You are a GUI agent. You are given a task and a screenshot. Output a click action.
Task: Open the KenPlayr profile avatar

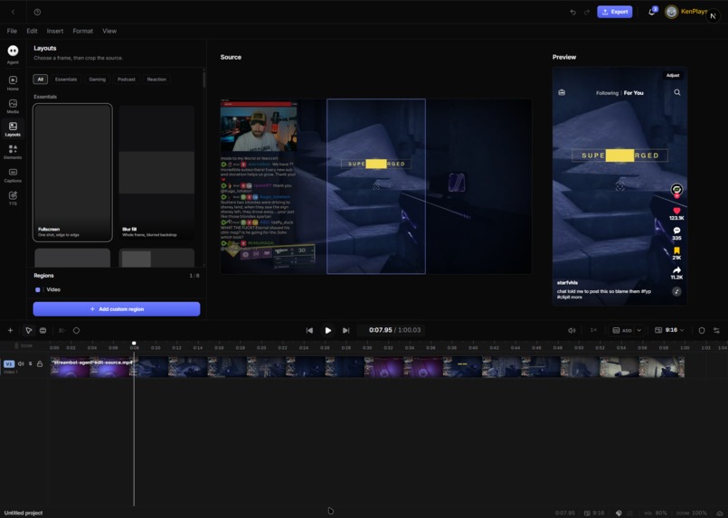(671, 12)
